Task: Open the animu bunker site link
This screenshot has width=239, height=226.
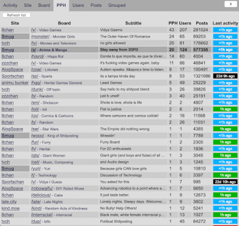Action: [x=15, y=83]
